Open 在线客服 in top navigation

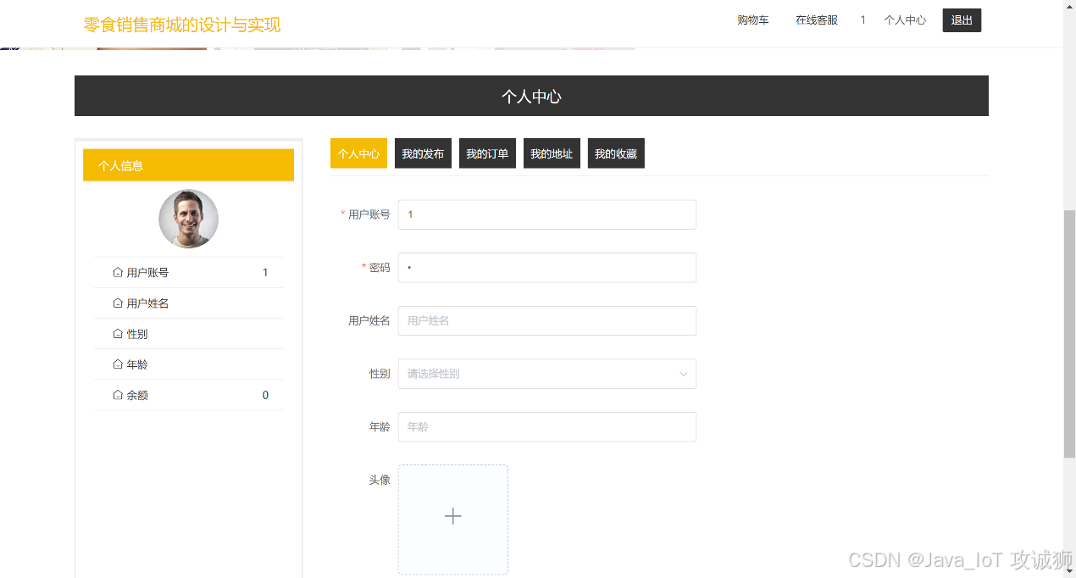[x=817, y=20]
